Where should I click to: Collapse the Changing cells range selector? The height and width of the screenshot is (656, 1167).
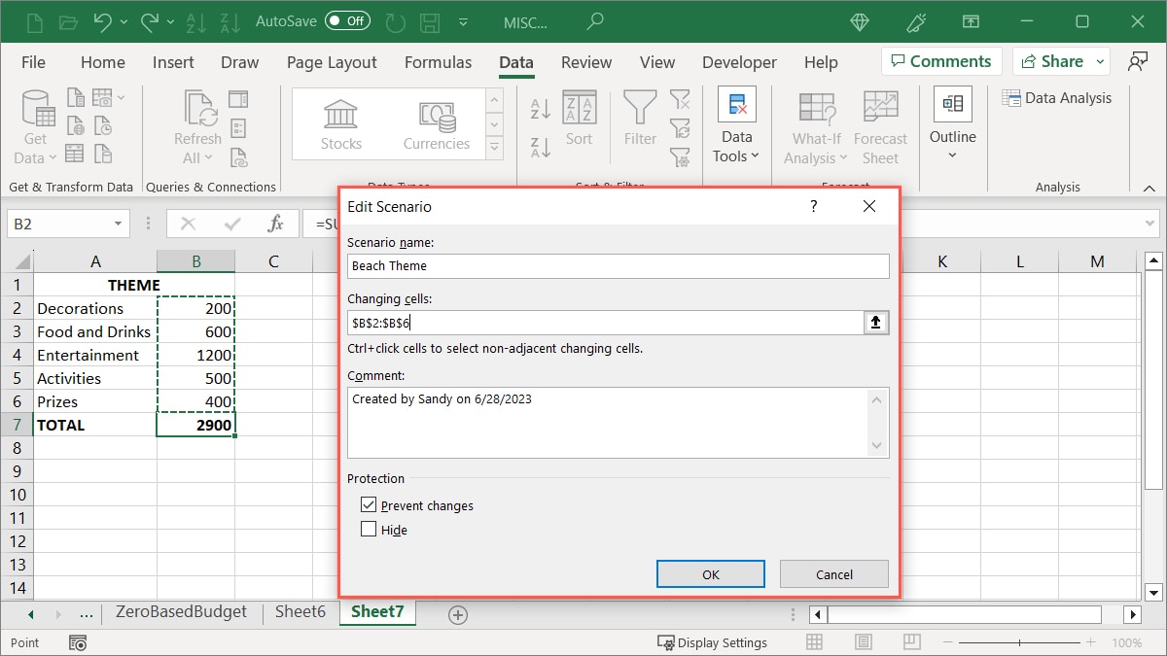(x=875, y=322)
